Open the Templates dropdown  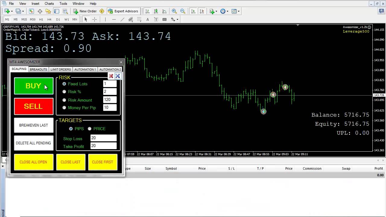point(236,11)
